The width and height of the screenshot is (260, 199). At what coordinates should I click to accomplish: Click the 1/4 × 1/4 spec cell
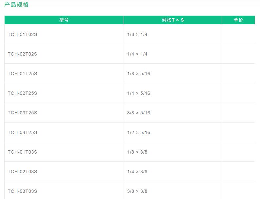pyautogui.click(x=172, y=54)
